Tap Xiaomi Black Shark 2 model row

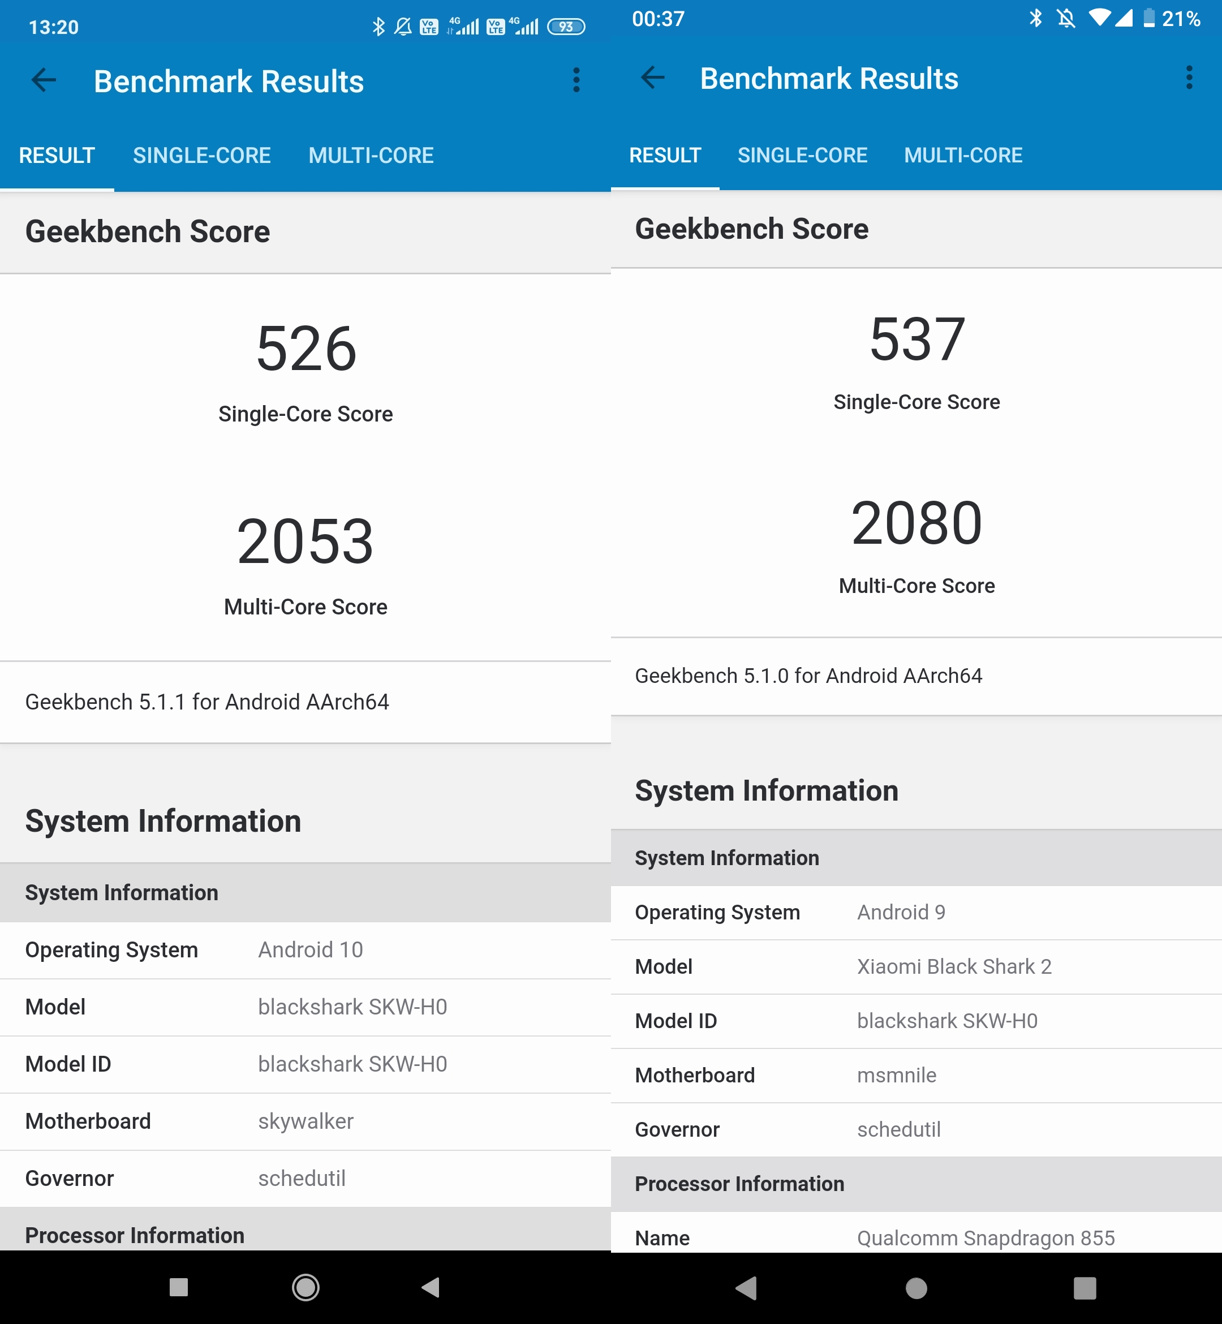click(916, 966)
